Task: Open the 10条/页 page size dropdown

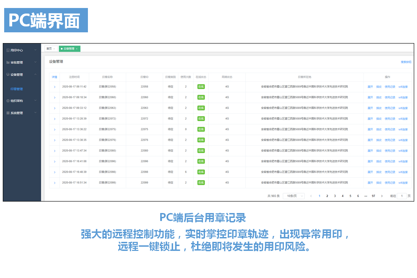Action: tap(294, 196)
